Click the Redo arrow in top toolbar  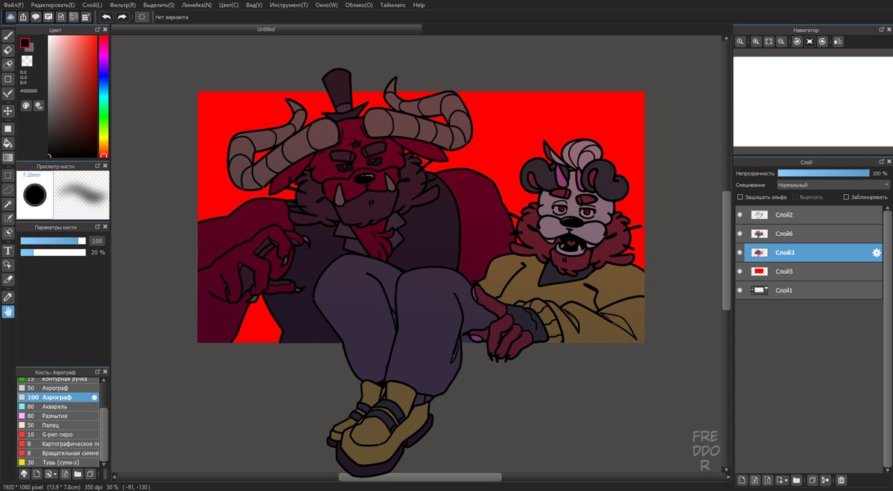(x=122, y=17)
